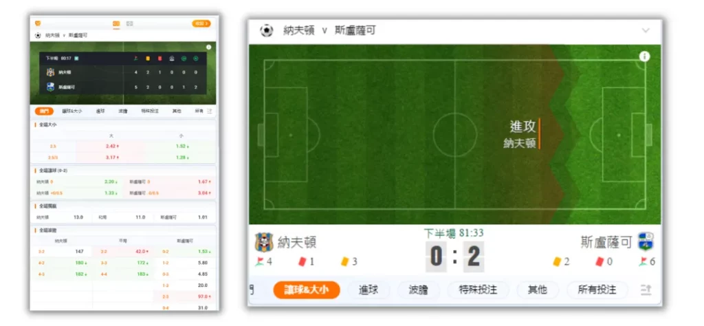The width and height of the screenshot is (704, 326).
Task: Click the info icon on small pitch
Action: coord(209,47)
